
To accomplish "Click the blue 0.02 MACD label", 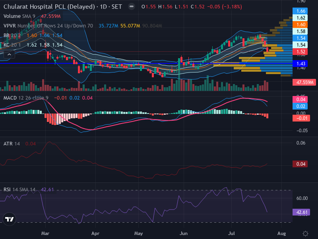I will point(300,106).
